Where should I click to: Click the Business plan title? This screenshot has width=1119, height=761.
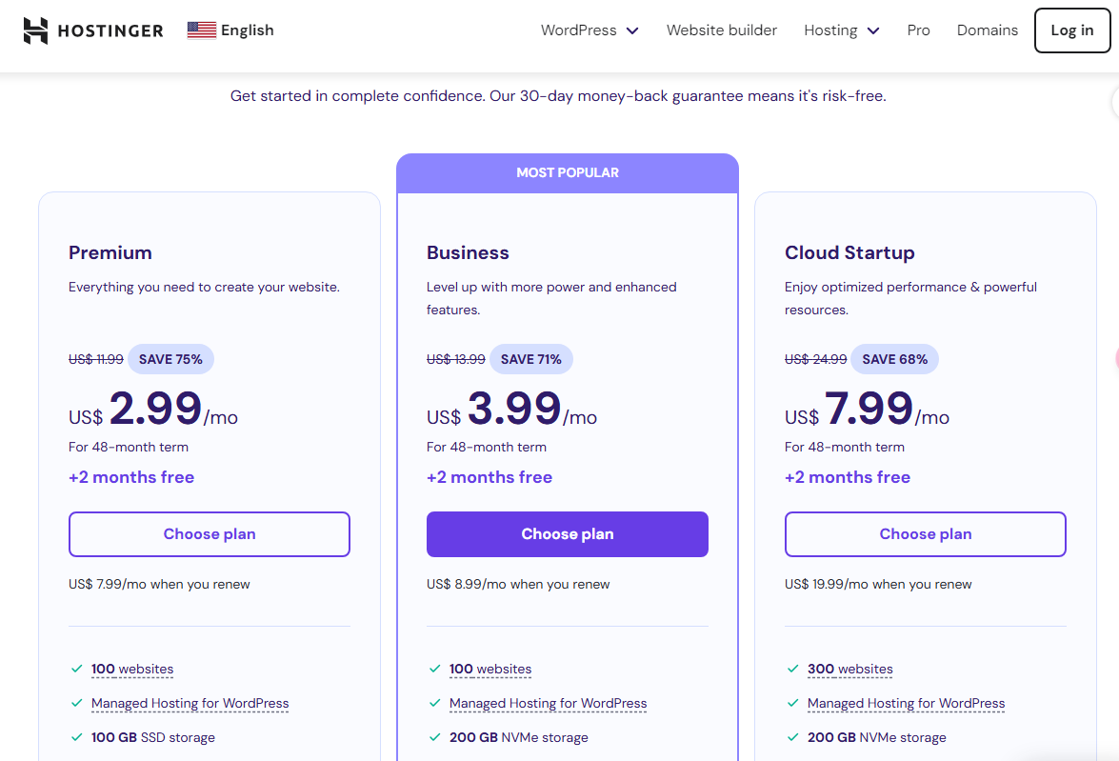point(469,252)
